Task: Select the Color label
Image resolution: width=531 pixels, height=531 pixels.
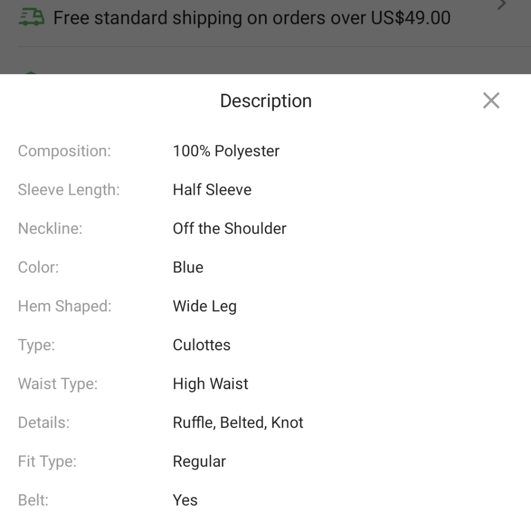Action: coord(38,267)
